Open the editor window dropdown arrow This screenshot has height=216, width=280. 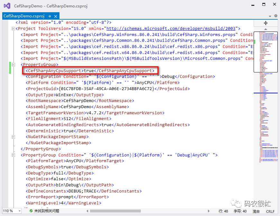[x=269, y=15]
